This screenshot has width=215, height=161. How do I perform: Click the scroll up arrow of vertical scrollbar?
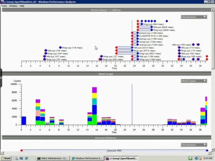(x=213, y=10)
